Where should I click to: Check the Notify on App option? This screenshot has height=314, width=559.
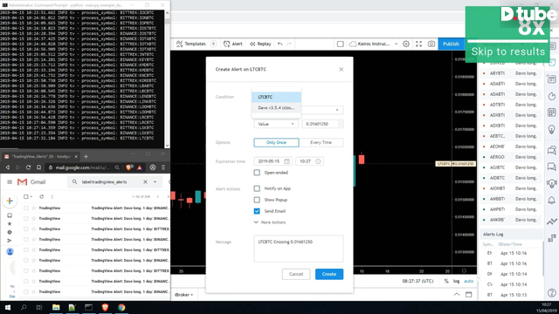(x=257, y=188)
